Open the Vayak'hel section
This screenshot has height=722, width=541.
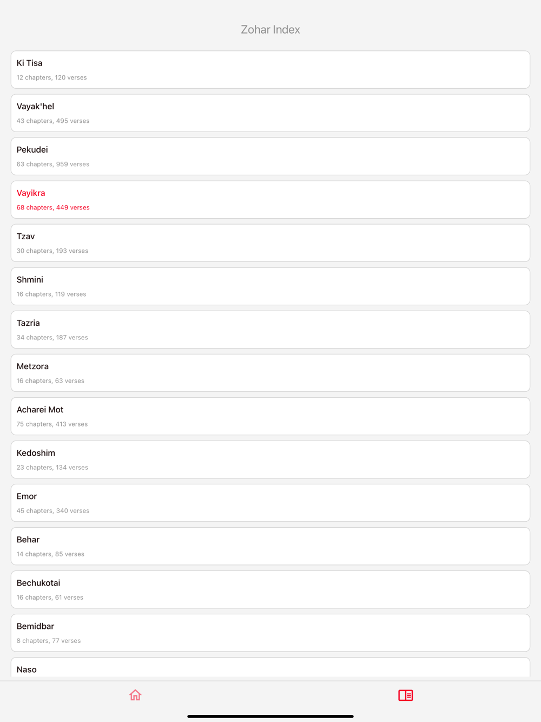point(270,113)
